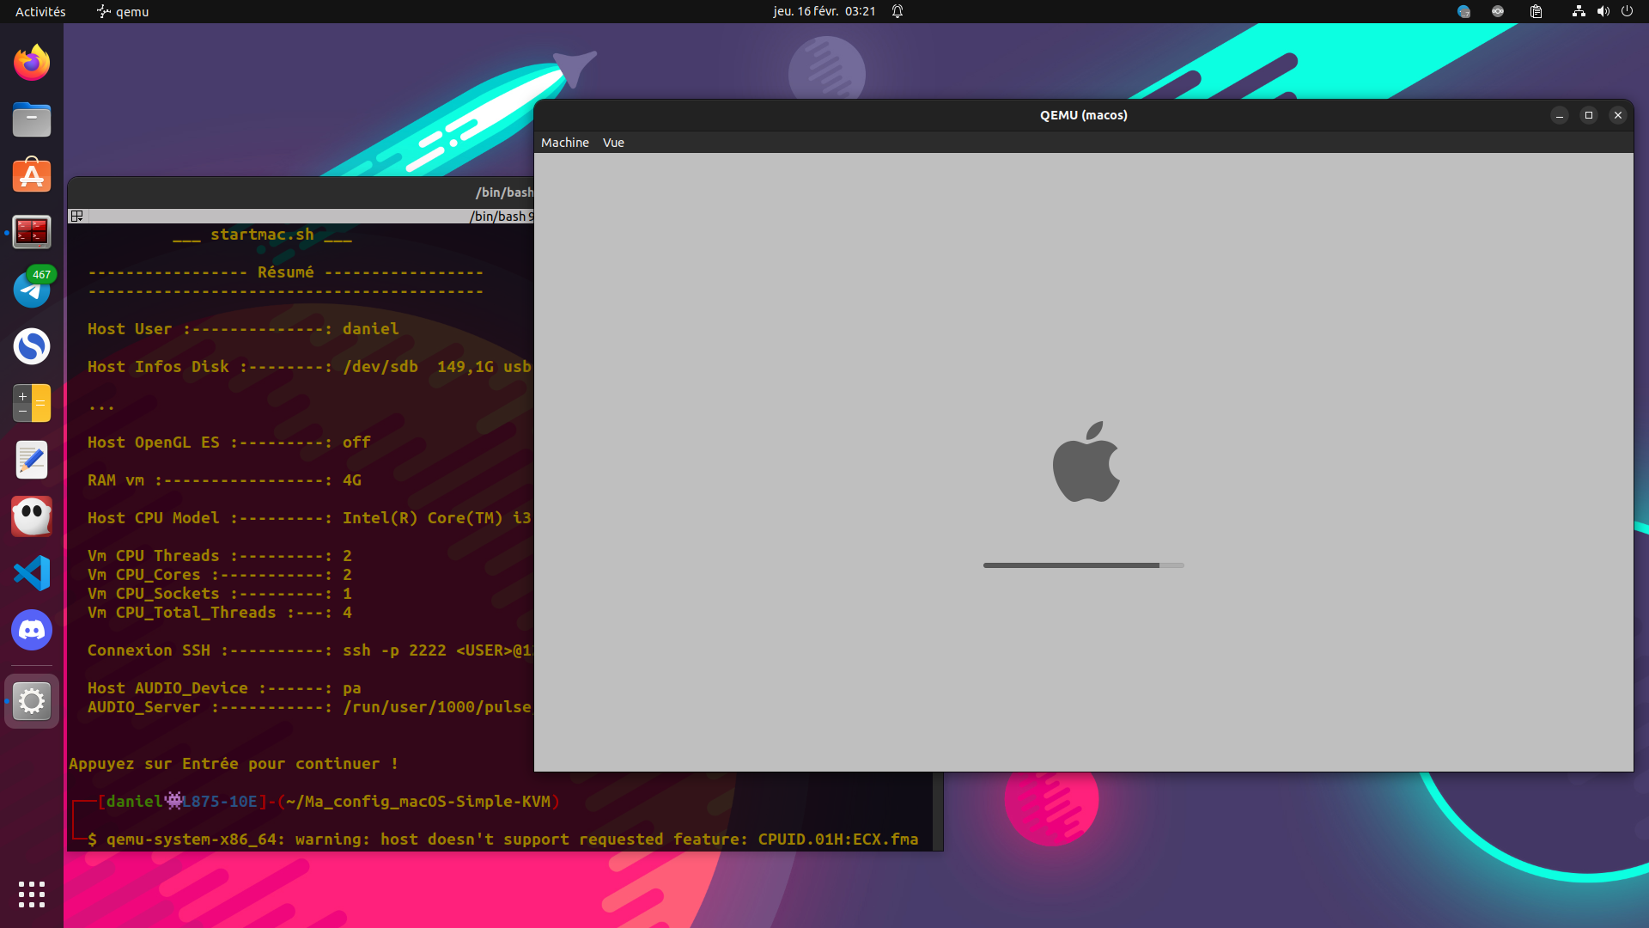Open the Vue menu in QEMU

[x=613, y=143]
